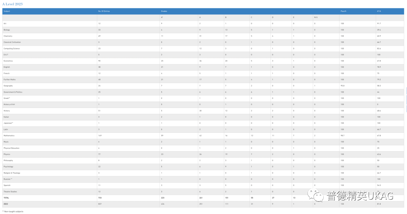This screenshot has height=214, width=407.
Task: Click the 2022 entries value '837'
Action: (x=100, y=204)
